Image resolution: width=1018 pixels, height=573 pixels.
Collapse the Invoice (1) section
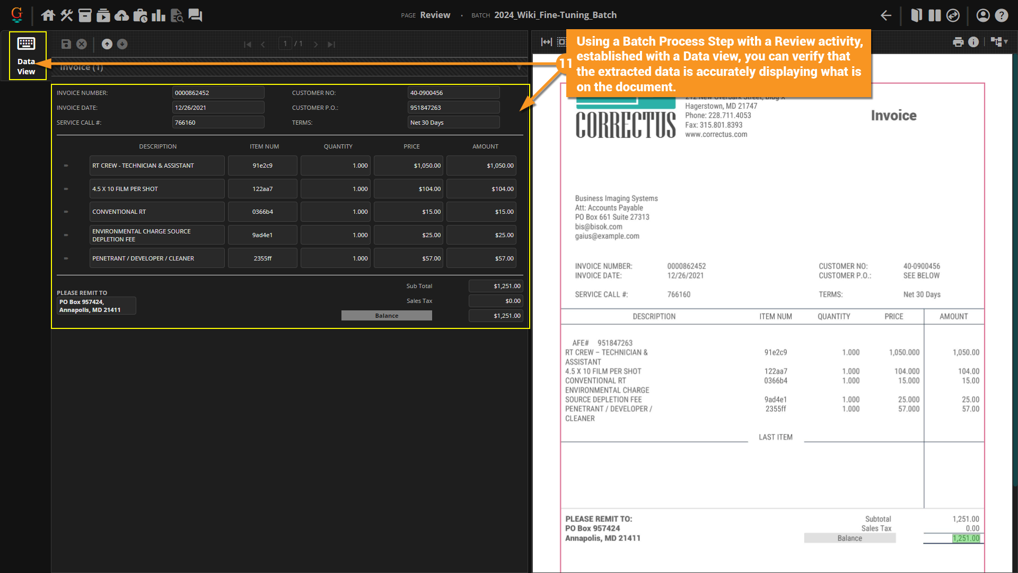click(x=519, y=67)
